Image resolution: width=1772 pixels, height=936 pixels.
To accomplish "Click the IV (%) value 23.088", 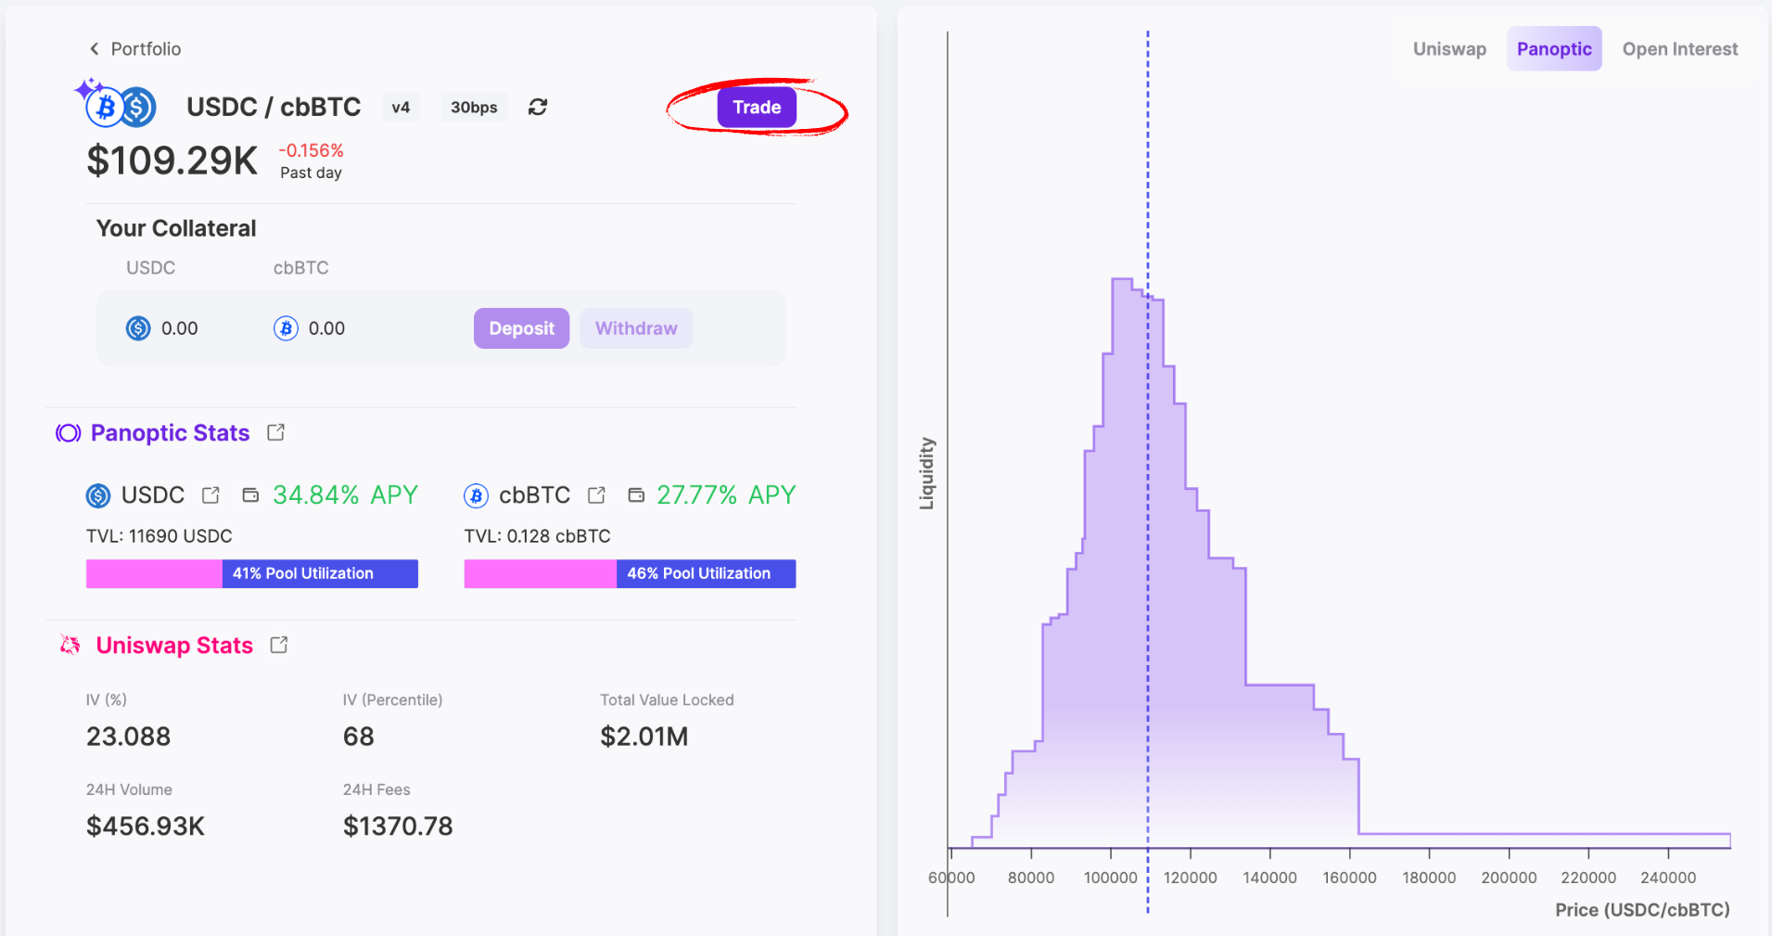I will (x=128, y=737).
